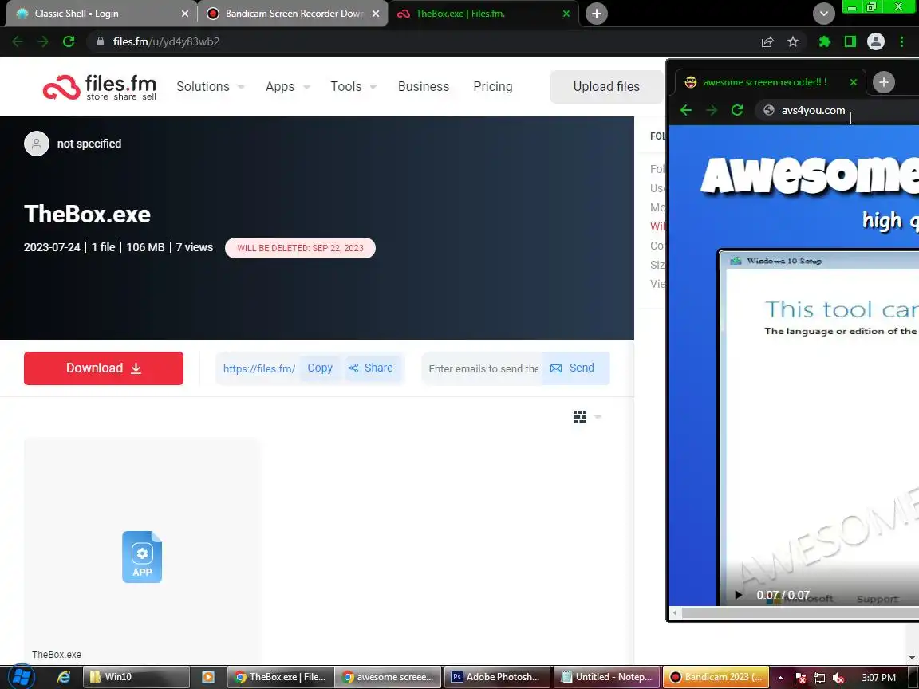Screen dimensions: 919x689
Task: Copy the files.fm share link
Action: [320, 368]
